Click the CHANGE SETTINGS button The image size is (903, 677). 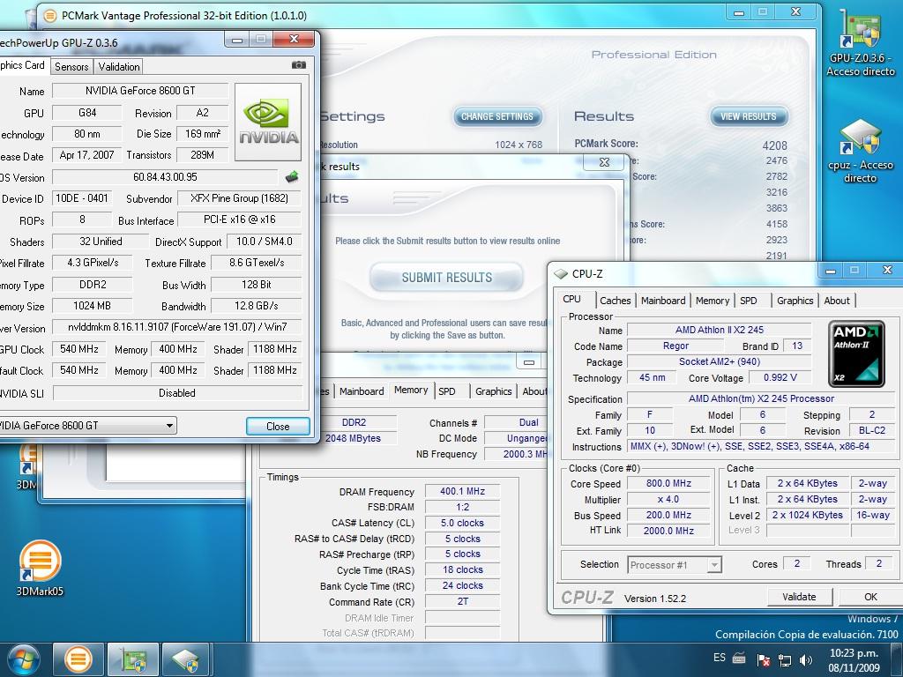(497, 117)
